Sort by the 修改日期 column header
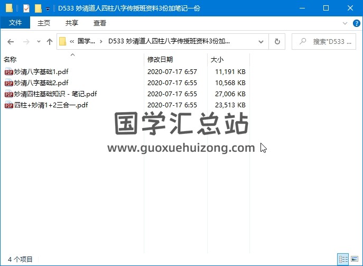This screenshot has width=363, height=266. tap(160, 60)
